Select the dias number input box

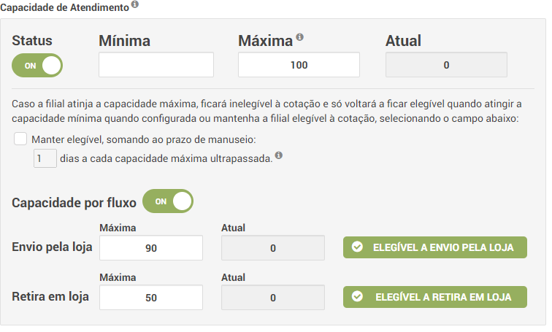pyautogui.click(x=45, y=158)
